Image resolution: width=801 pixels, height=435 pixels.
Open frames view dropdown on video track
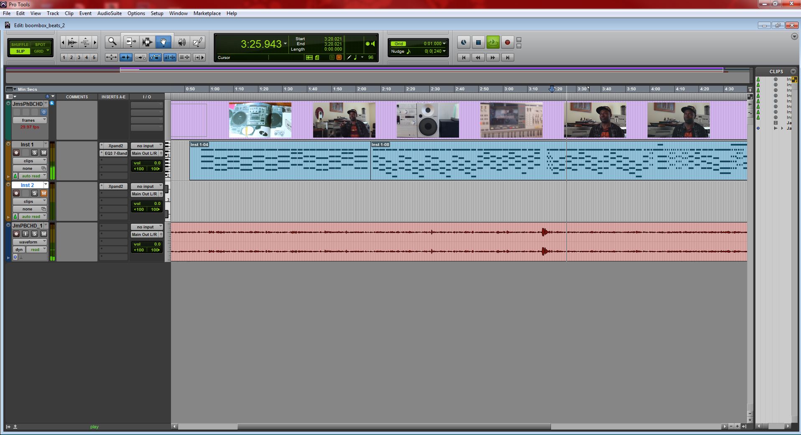29,120
